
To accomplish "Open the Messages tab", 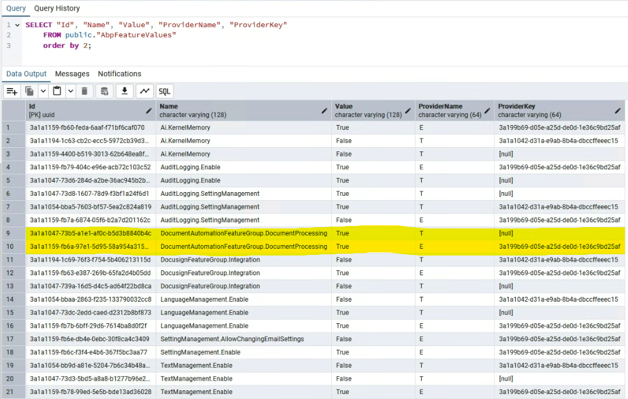I will pos(72,74).
